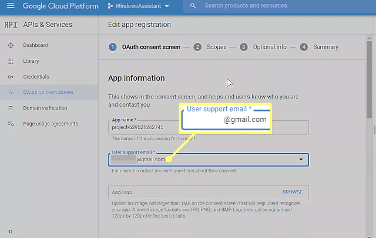This screenshot has width=376, height=238.
Task: Click 'For users to contact you' hint text
Action: (x=174, y=171)
